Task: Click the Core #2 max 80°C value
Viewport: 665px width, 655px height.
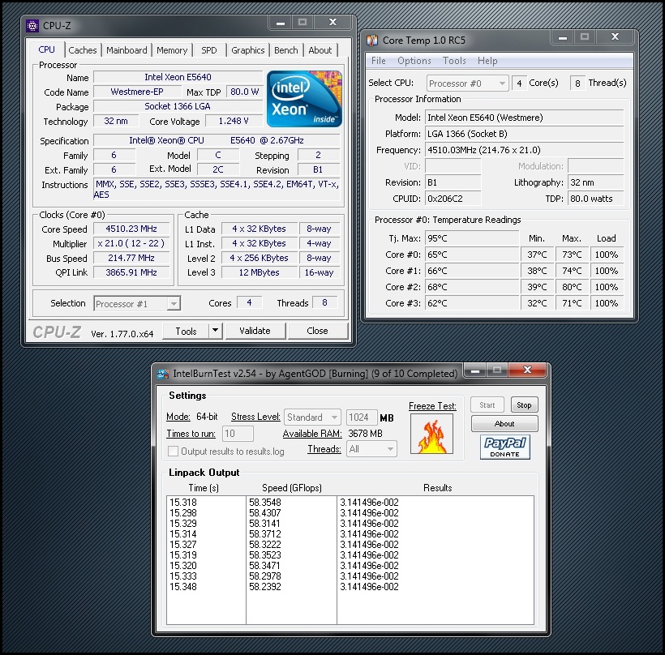Action: (572, 287)
